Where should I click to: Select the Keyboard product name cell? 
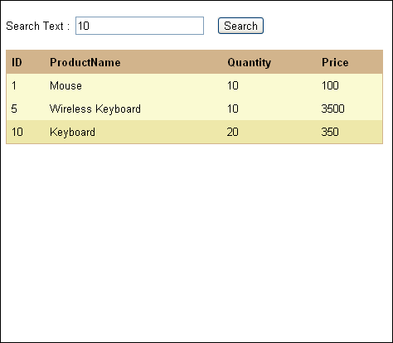[72, 132]
